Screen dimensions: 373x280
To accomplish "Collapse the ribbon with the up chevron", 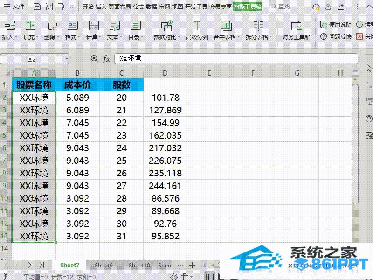I will pyautogui.click(x=369, y=7).
